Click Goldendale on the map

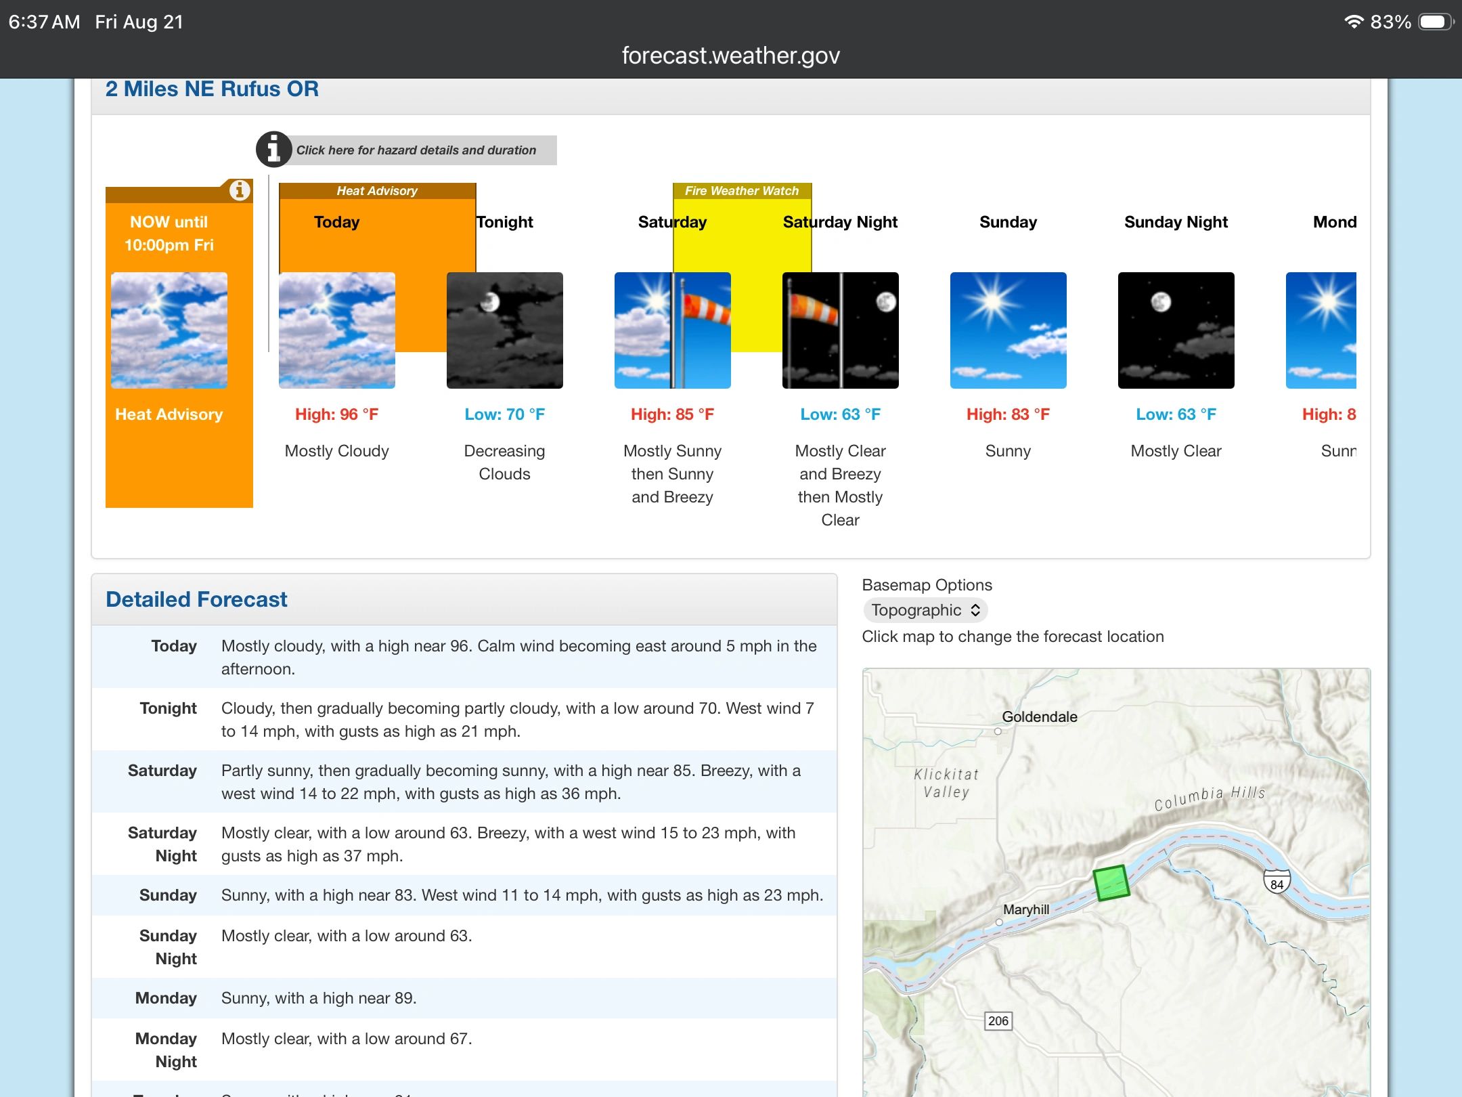(x=1040, y=716)
